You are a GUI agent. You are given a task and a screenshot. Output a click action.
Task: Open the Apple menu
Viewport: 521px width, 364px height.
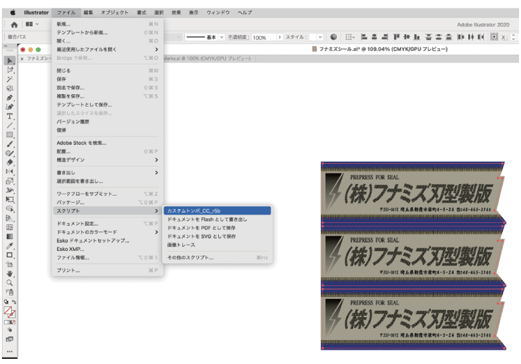12,12
